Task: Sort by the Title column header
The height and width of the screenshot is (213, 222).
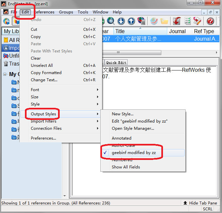Action: 140,31
